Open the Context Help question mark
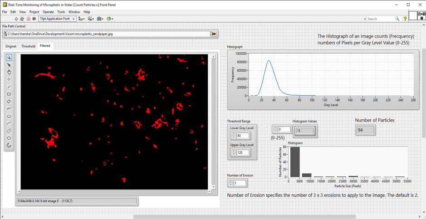The height and width of the screenshot is (219, 426). pos(405,19)
